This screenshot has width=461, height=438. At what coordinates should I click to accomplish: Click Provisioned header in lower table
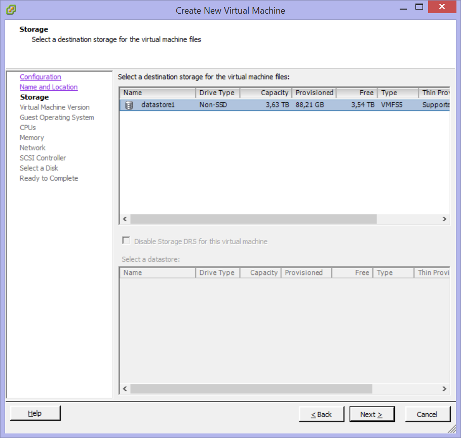click(306, 273)
